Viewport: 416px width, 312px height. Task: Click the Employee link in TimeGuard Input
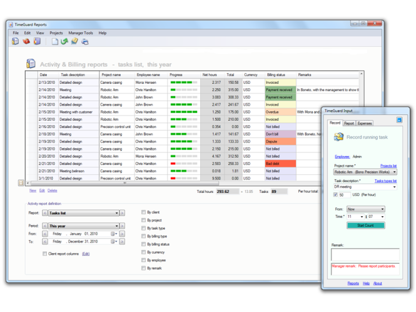(342, 157)
